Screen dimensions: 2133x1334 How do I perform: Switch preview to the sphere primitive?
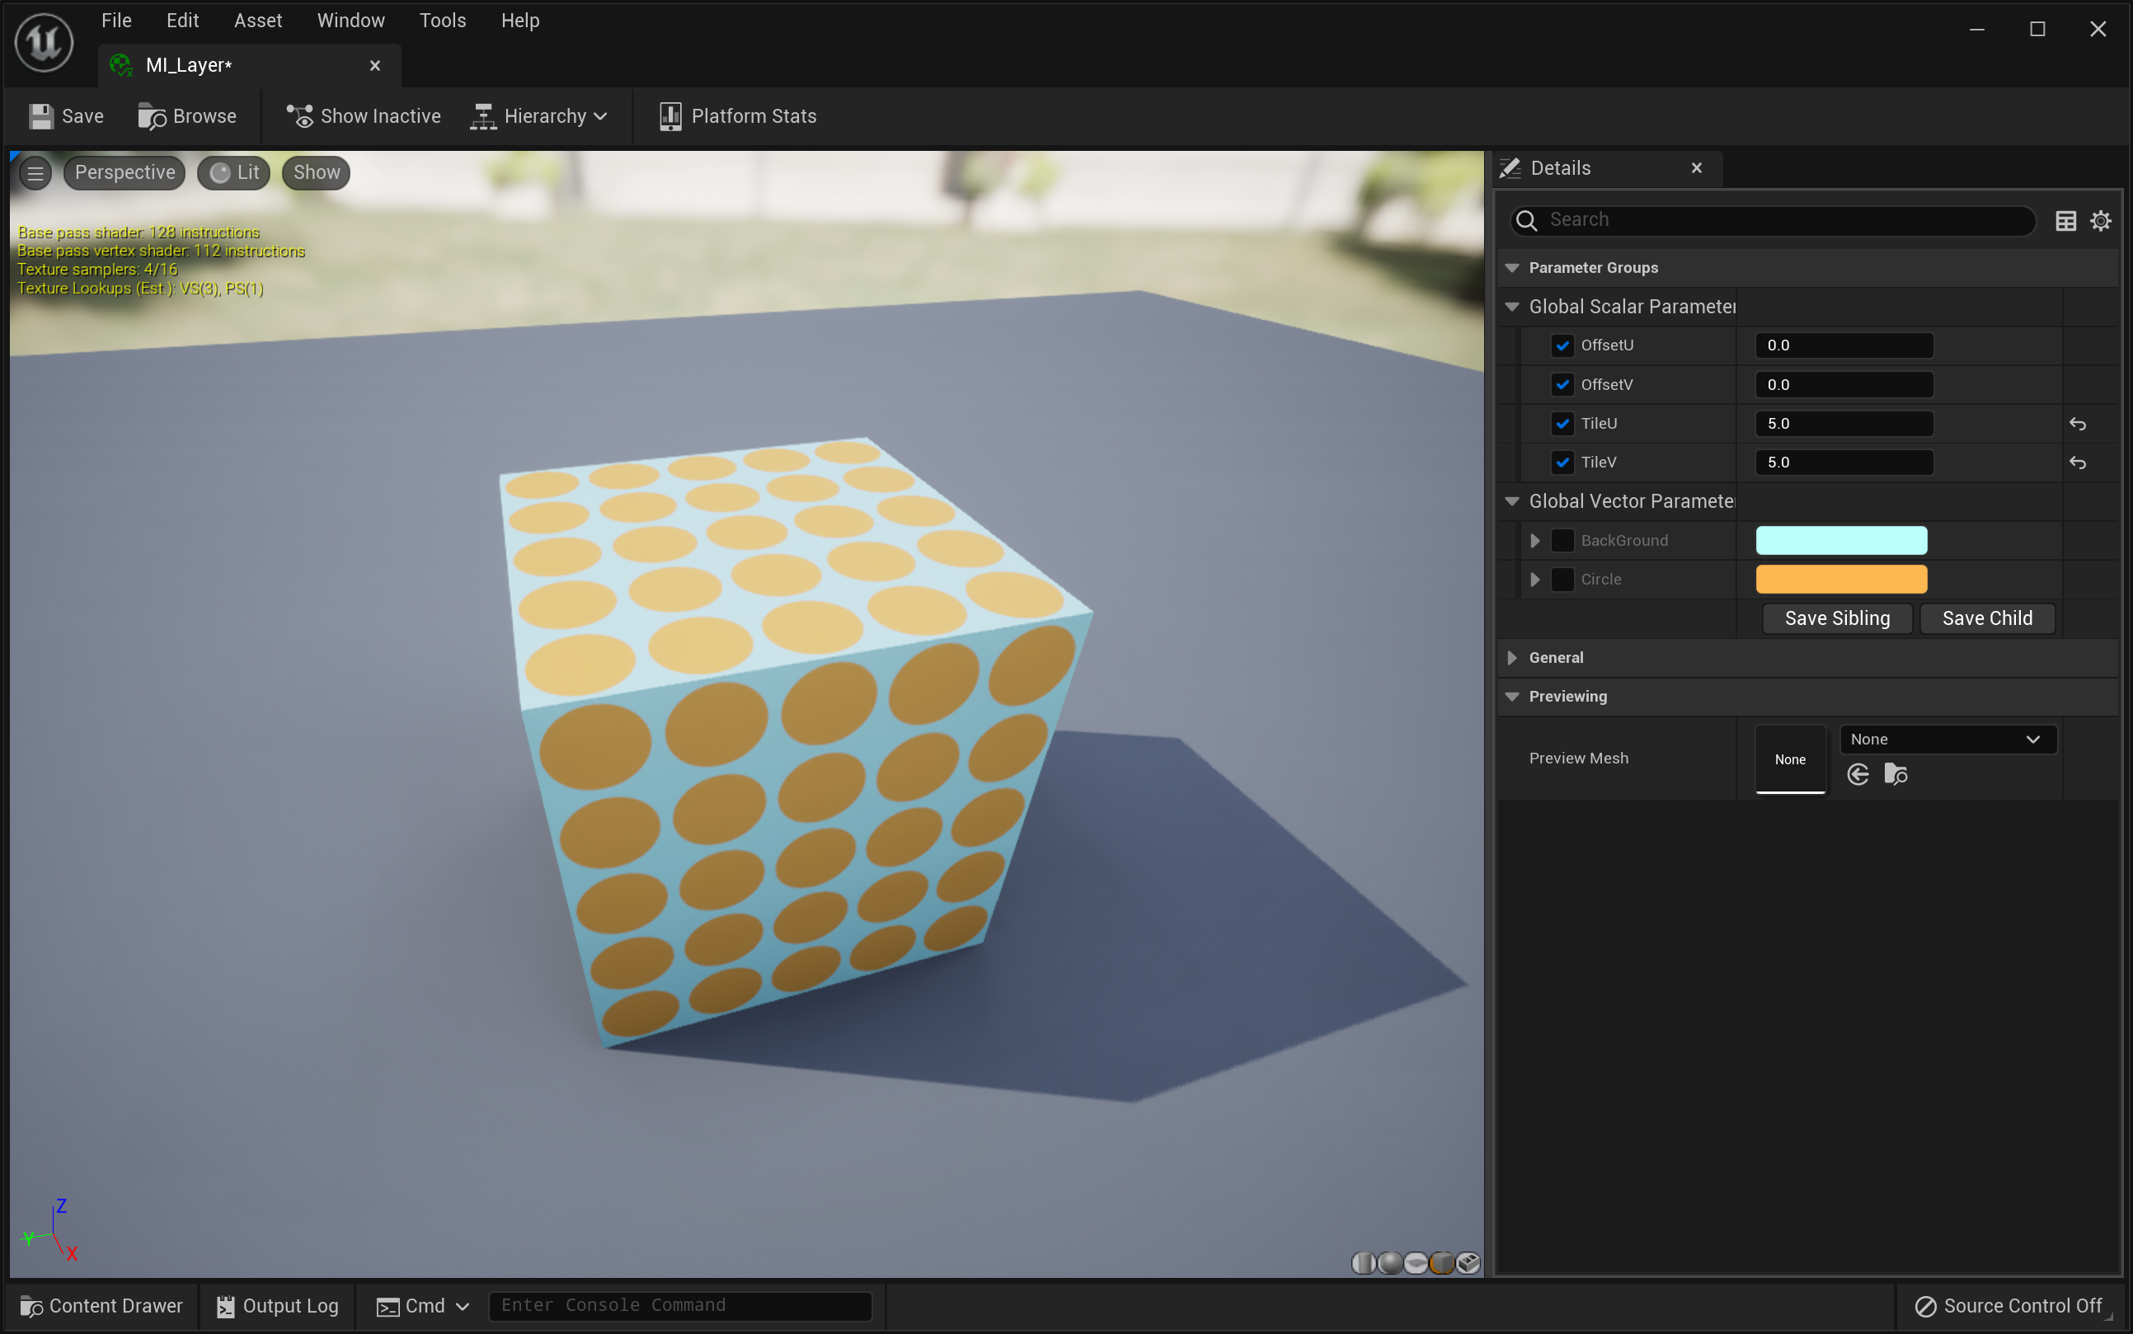click(x=1389, y=1262)
